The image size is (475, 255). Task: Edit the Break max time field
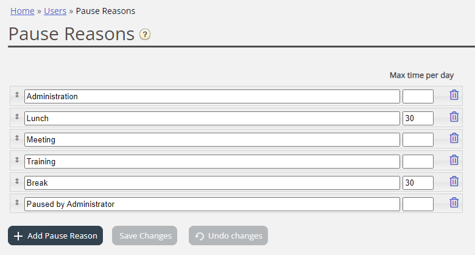[x=418, y=183]
